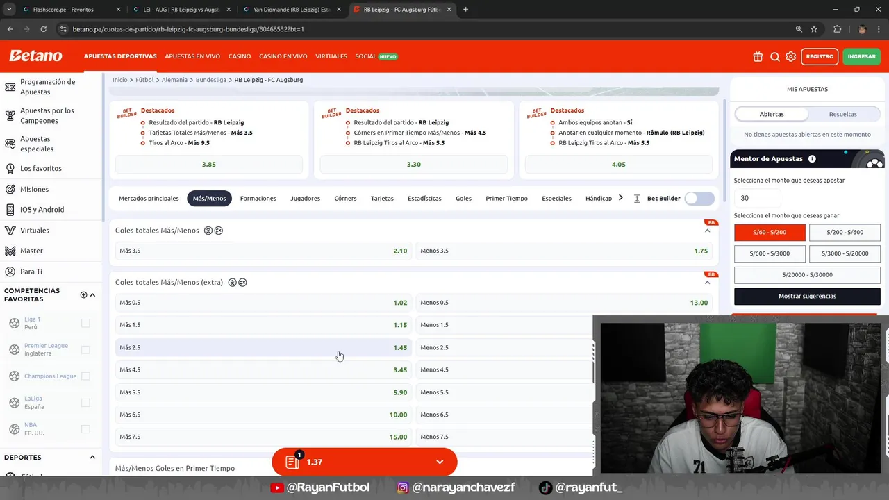Switch to Córners tab
The height and width of the screenshot is (500, 889).
345,199
